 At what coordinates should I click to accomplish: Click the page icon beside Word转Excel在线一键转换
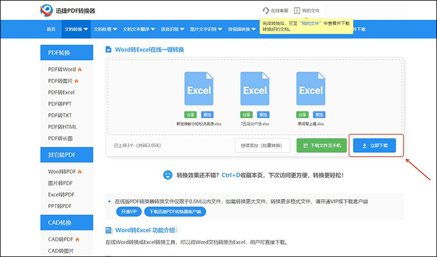pyautogui.click(x=108, y=50)
